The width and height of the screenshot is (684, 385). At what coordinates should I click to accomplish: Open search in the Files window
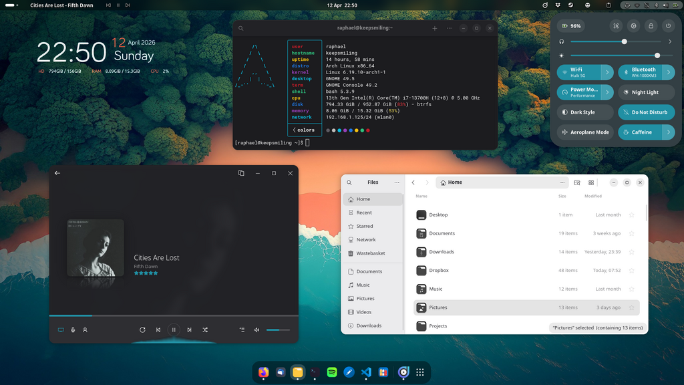(349, 182)
